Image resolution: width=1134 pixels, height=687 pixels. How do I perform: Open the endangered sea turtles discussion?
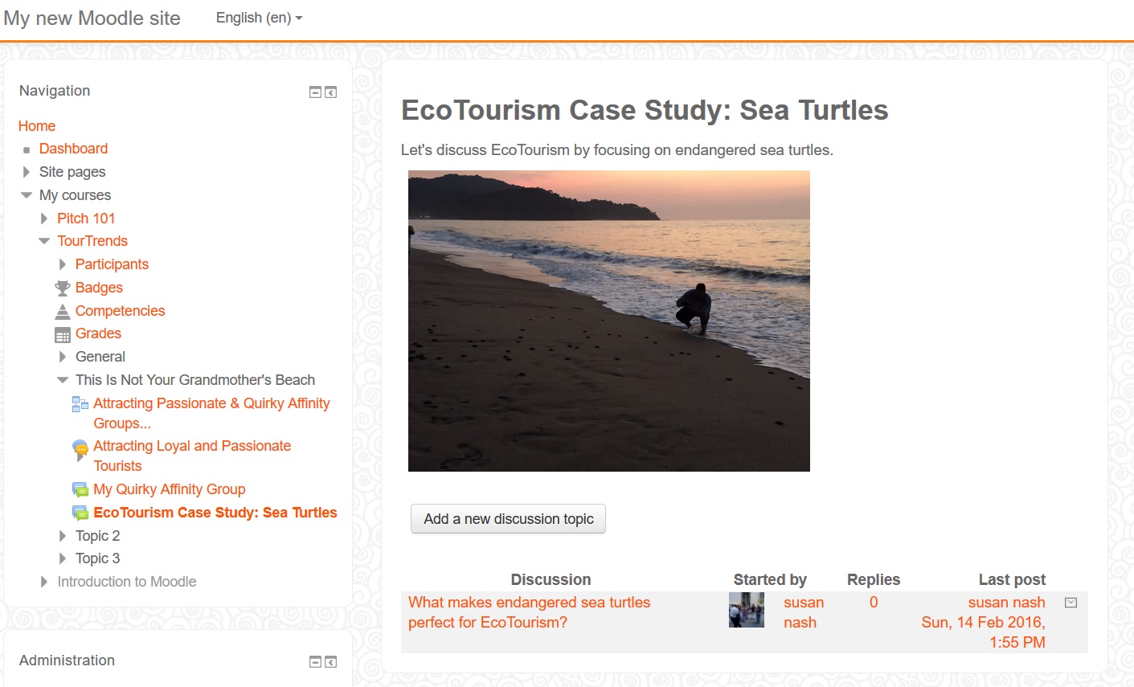pyautogui.click(x=529, y=612)
